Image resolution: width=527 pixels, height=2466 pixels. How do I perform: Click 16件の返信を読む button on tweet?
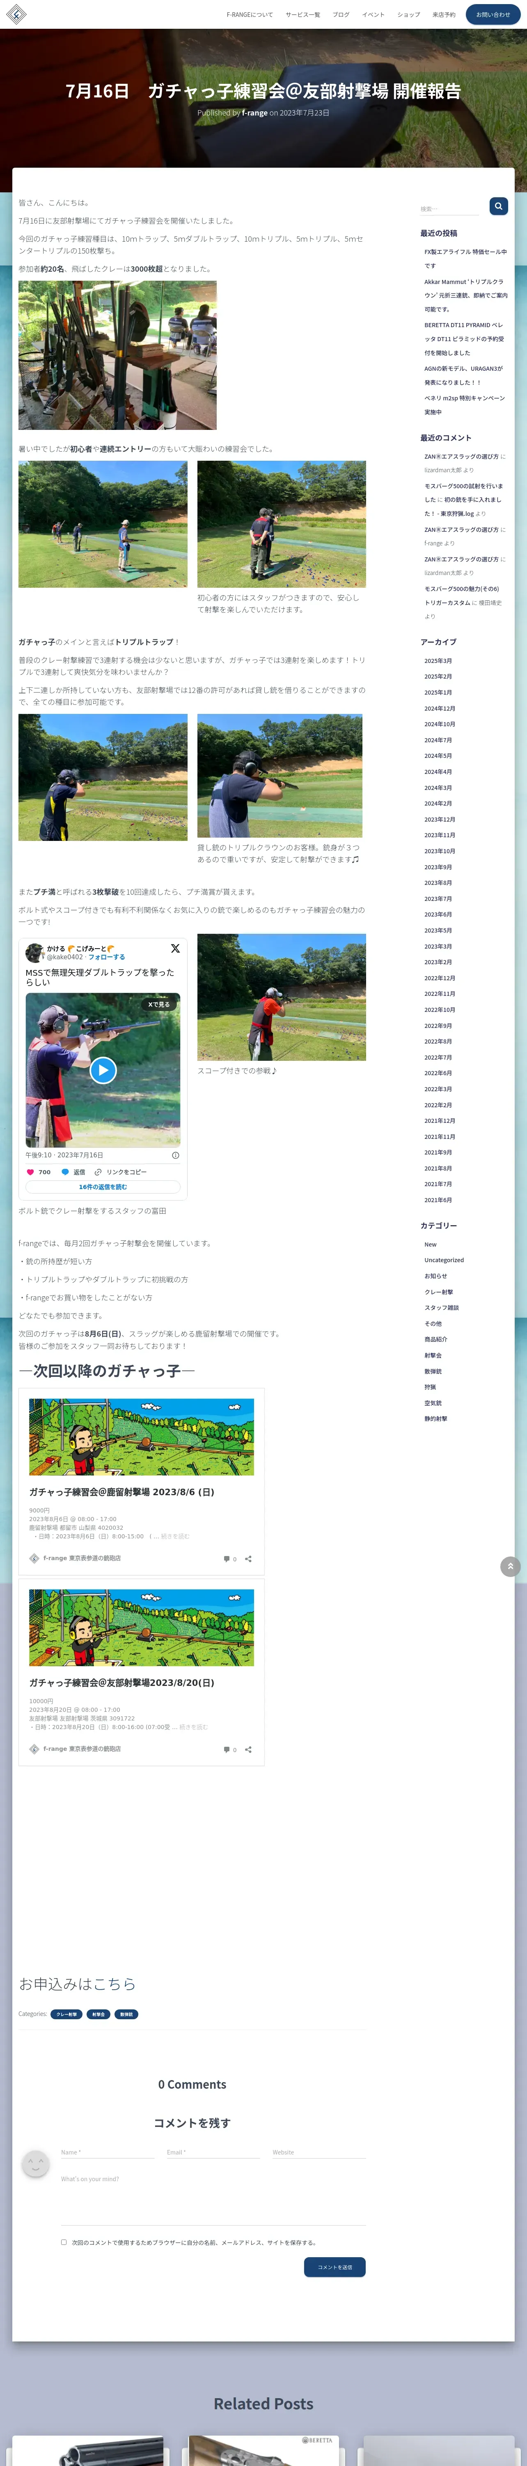103,1187
